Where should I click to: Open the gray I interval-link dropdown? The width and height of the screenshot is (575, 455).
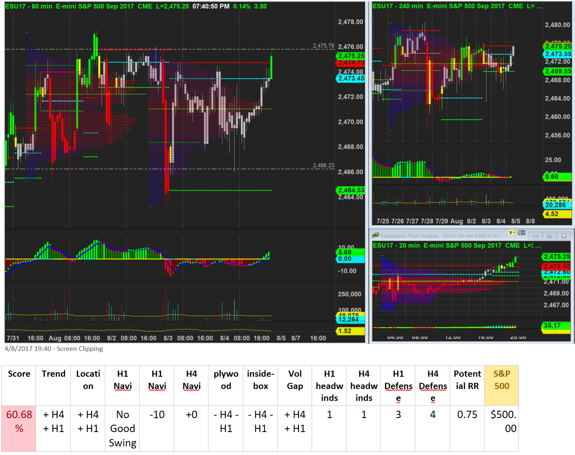click(x=521, y=233)
